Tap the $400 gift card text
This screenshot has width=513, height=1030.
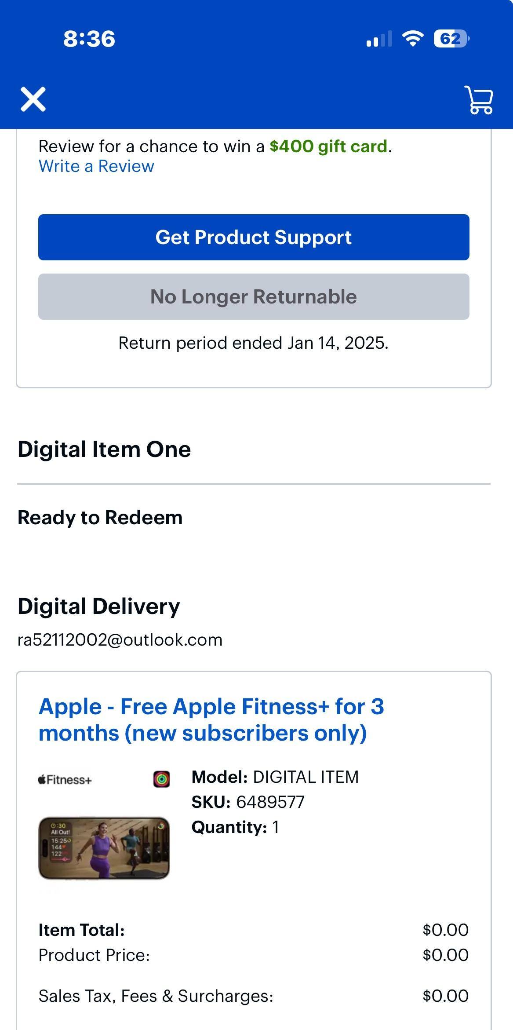coord(327,146)
